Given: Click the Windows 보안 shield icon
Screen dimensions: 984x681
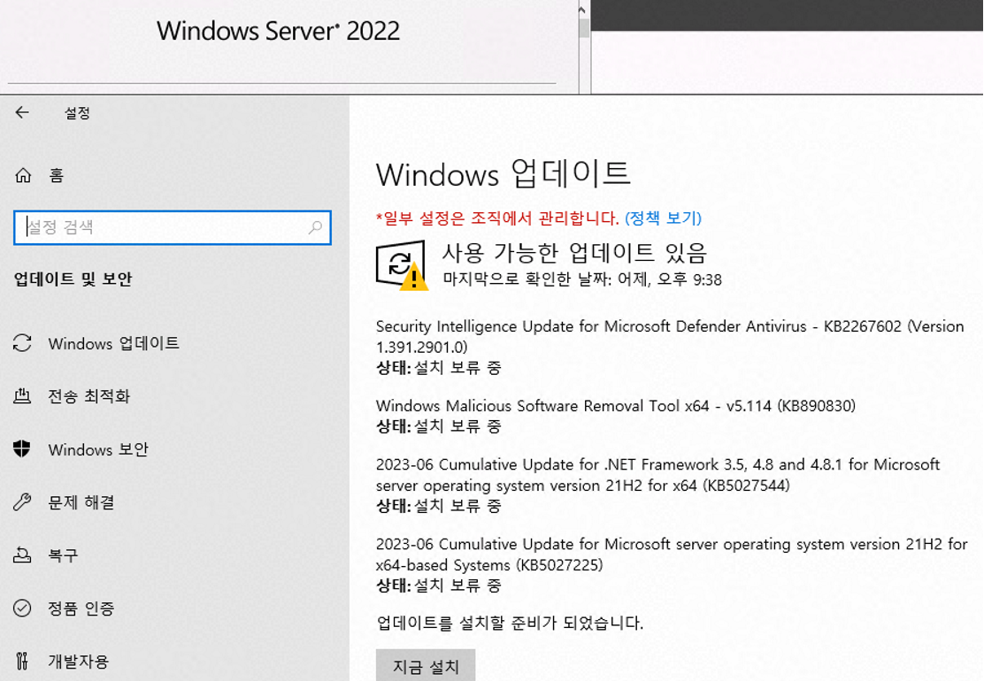Looking at the screenshot, I should 22,449.
